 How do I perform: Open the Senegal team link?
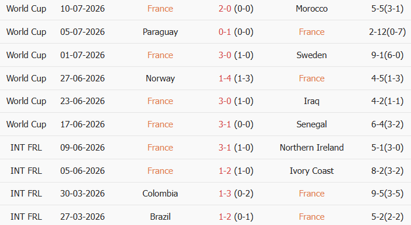[x=312, y=124]
